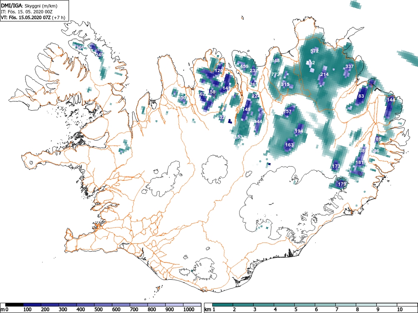Click the 9–10 km palest legend swatch
The image size is (418, 313).
point(387,305)
